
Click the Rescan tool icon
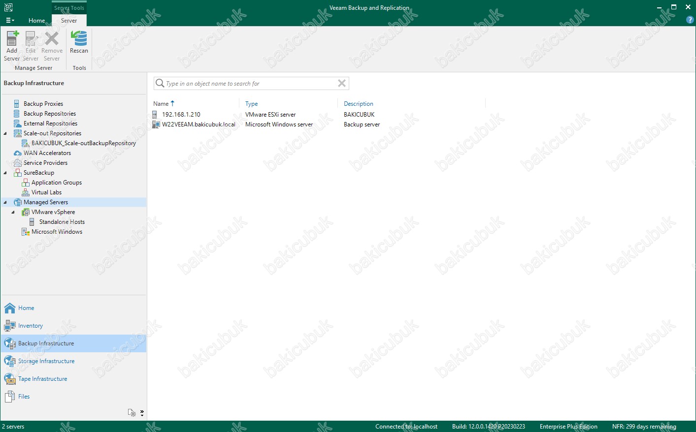(79, 38)
